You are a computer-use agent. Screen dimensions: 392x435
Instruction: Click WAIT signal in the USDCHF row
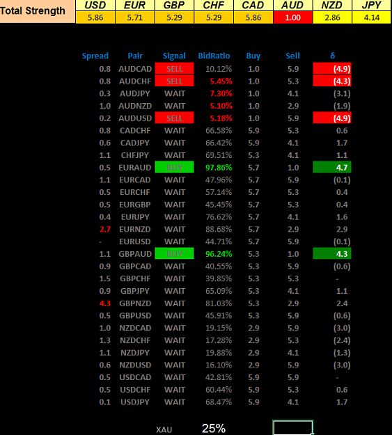[174, 390]
